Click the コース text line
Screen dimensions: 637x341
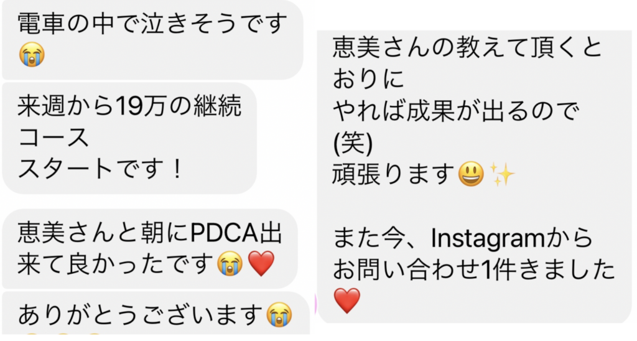point(53,137)
